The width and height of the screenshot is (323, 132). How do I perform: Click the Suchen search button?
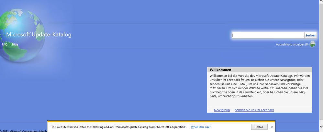[x=310, y=35]
